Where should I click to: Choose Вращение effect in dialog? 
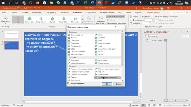[x=75, y=60]
